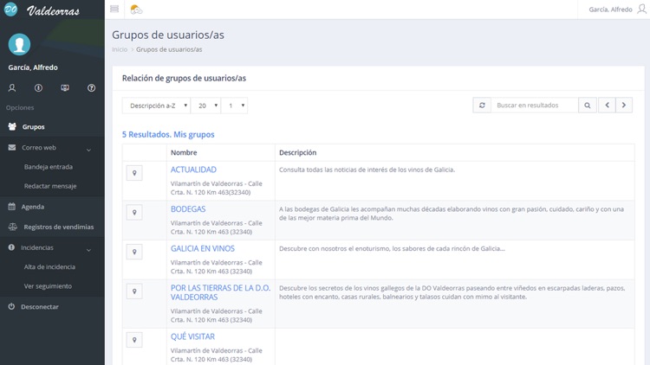Click García, Alfredo name in sidebar
Screen dimensions: 650x365
click(x=33, y=67)
